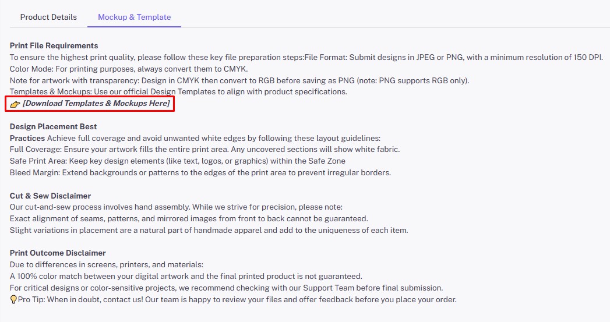Screen dimensions: 610x322
Task: Click the 100% color match sentence
Action: coord(186,277)
